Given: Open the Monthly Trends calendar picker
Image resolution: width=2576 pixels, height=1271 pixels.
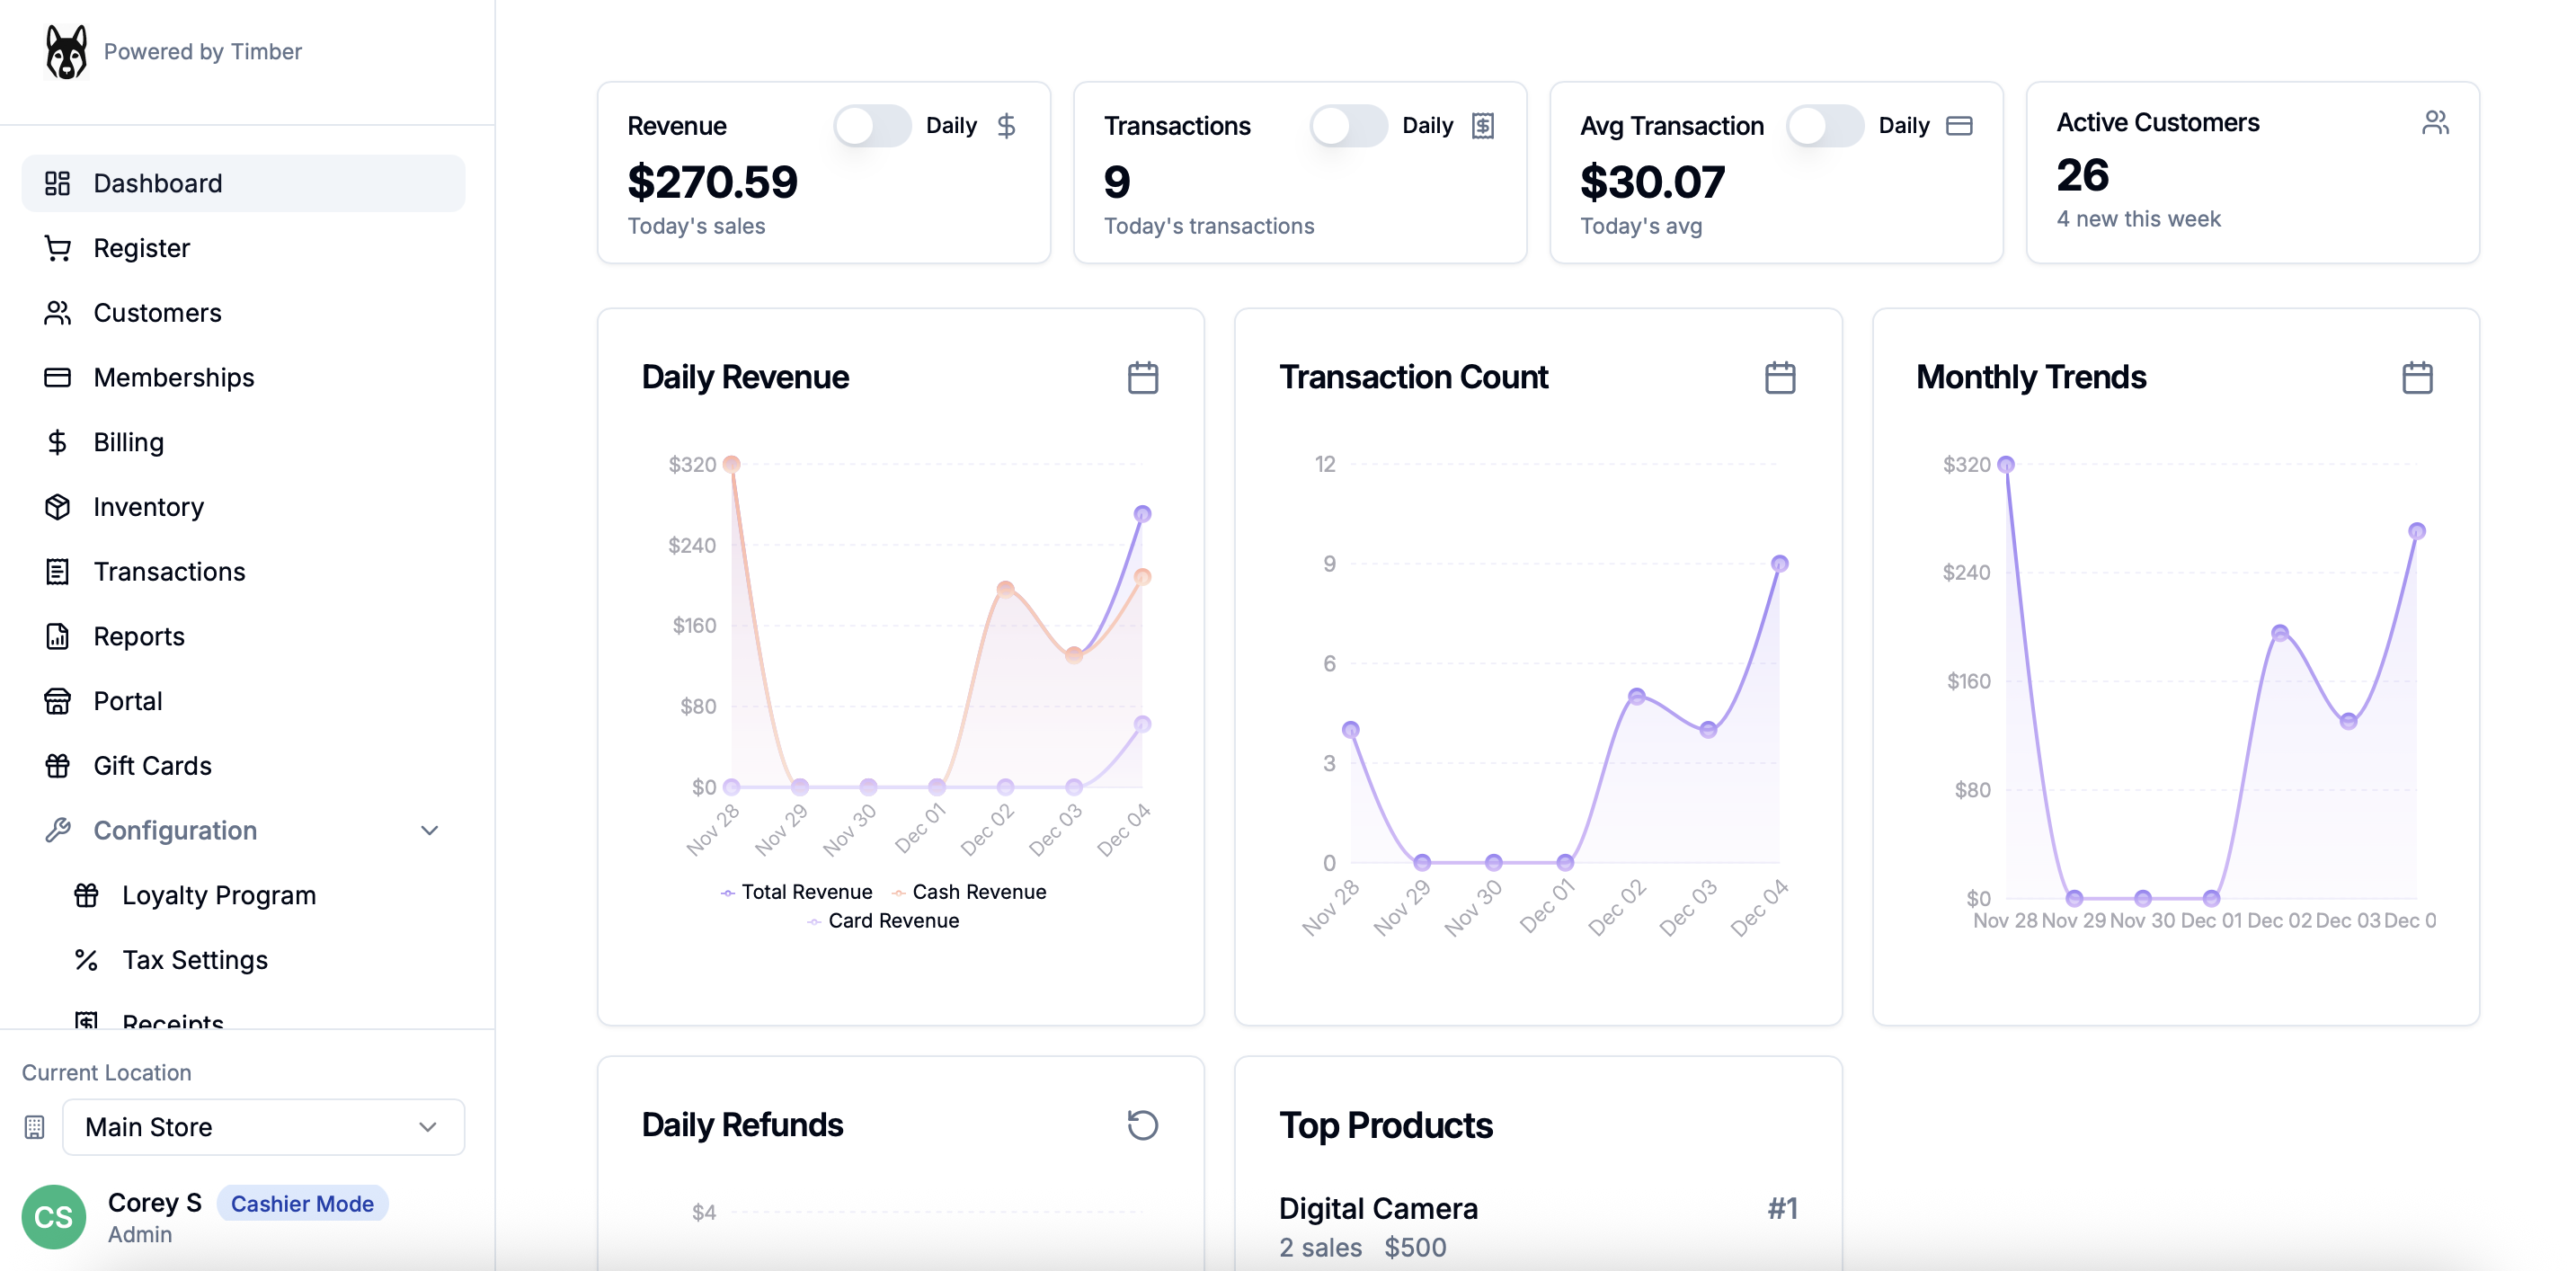Looking at the screenshot, I should pyautogui.click(x=2417, y=377).
